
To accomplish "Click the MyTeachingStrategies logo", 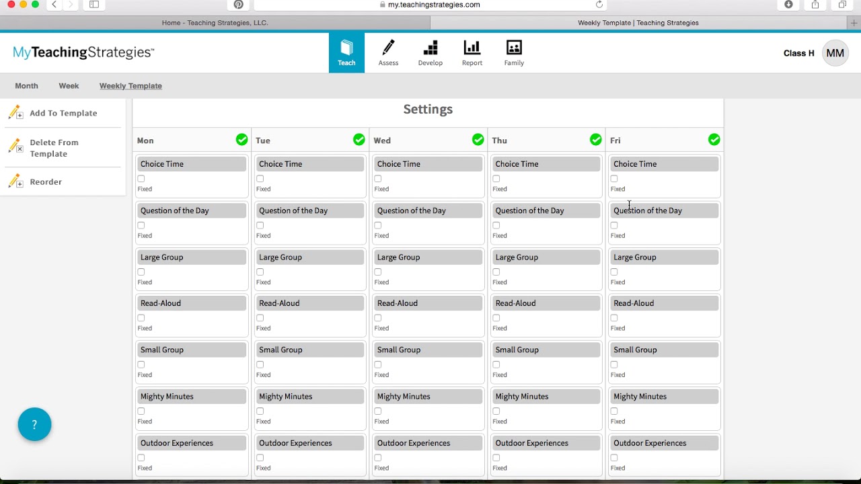I will [83, 52].
